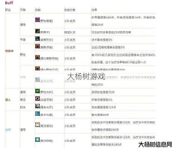Screen dimensions: 172x148
Task: Click the effect text 所有伤害提高3%
Action: pos(102,100)
